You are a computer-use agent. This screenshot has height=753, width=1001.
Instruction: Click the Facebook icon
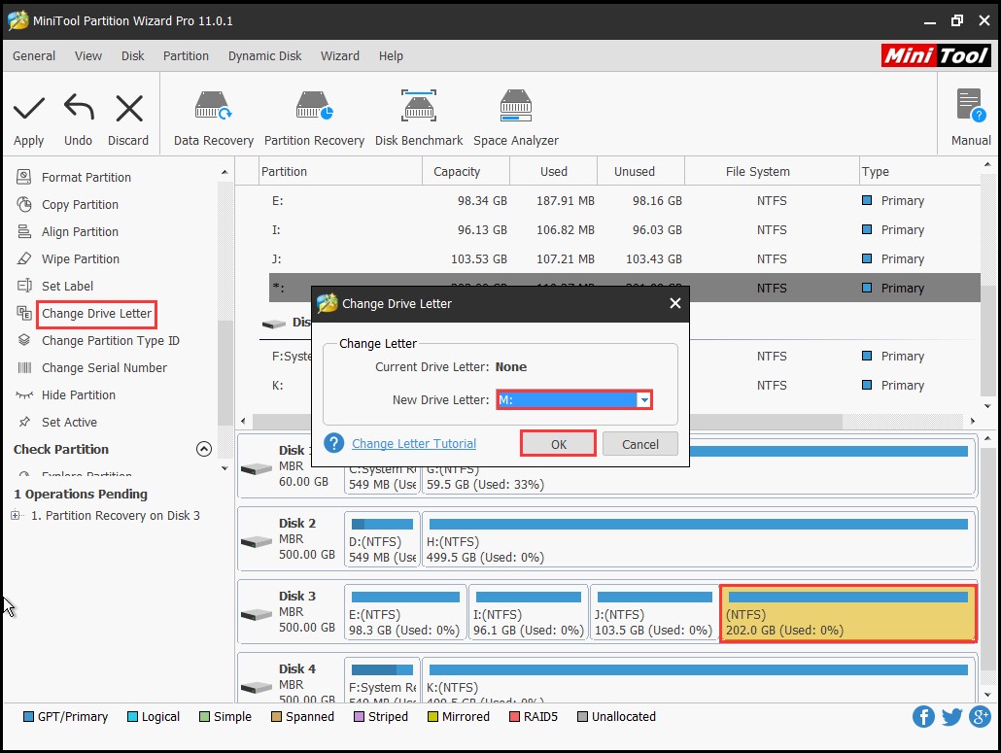pyautogui.click(x=923, y=717)
